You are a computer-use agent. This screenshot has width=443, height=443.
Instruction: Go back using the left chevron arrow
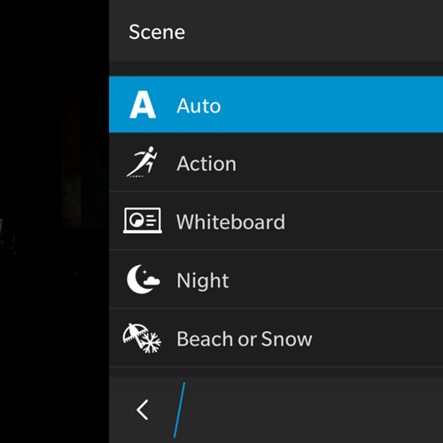coord(142,409)
